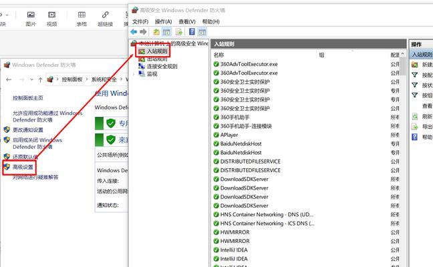Filter rules using 按状态 in the action pane
This screenshot has height=267, width=433.
click(427, 85)
